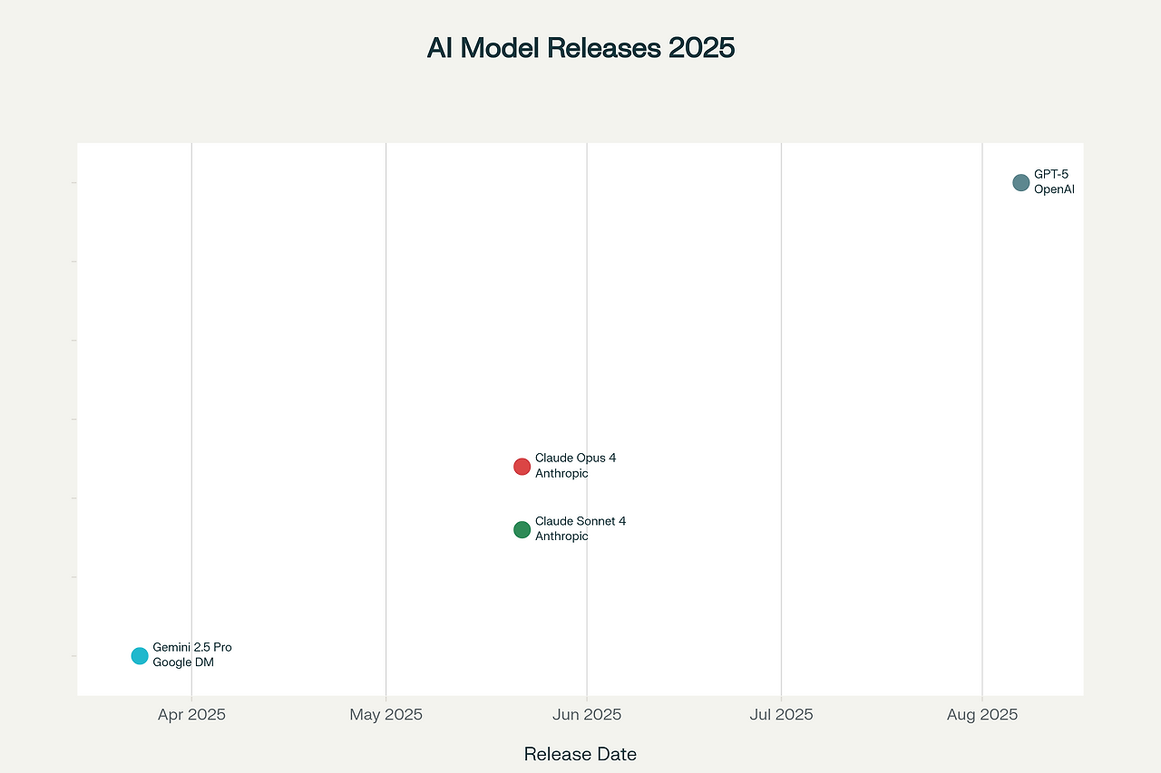The height and width of the screenshot is (773, 1161).
Task: Click Anthropic label under Claude Opus 4
Action: (x=561, y=473)
